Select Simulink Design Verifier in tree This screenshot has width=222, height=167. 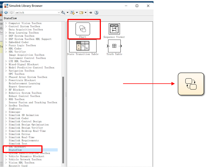(x=26, y=128)
